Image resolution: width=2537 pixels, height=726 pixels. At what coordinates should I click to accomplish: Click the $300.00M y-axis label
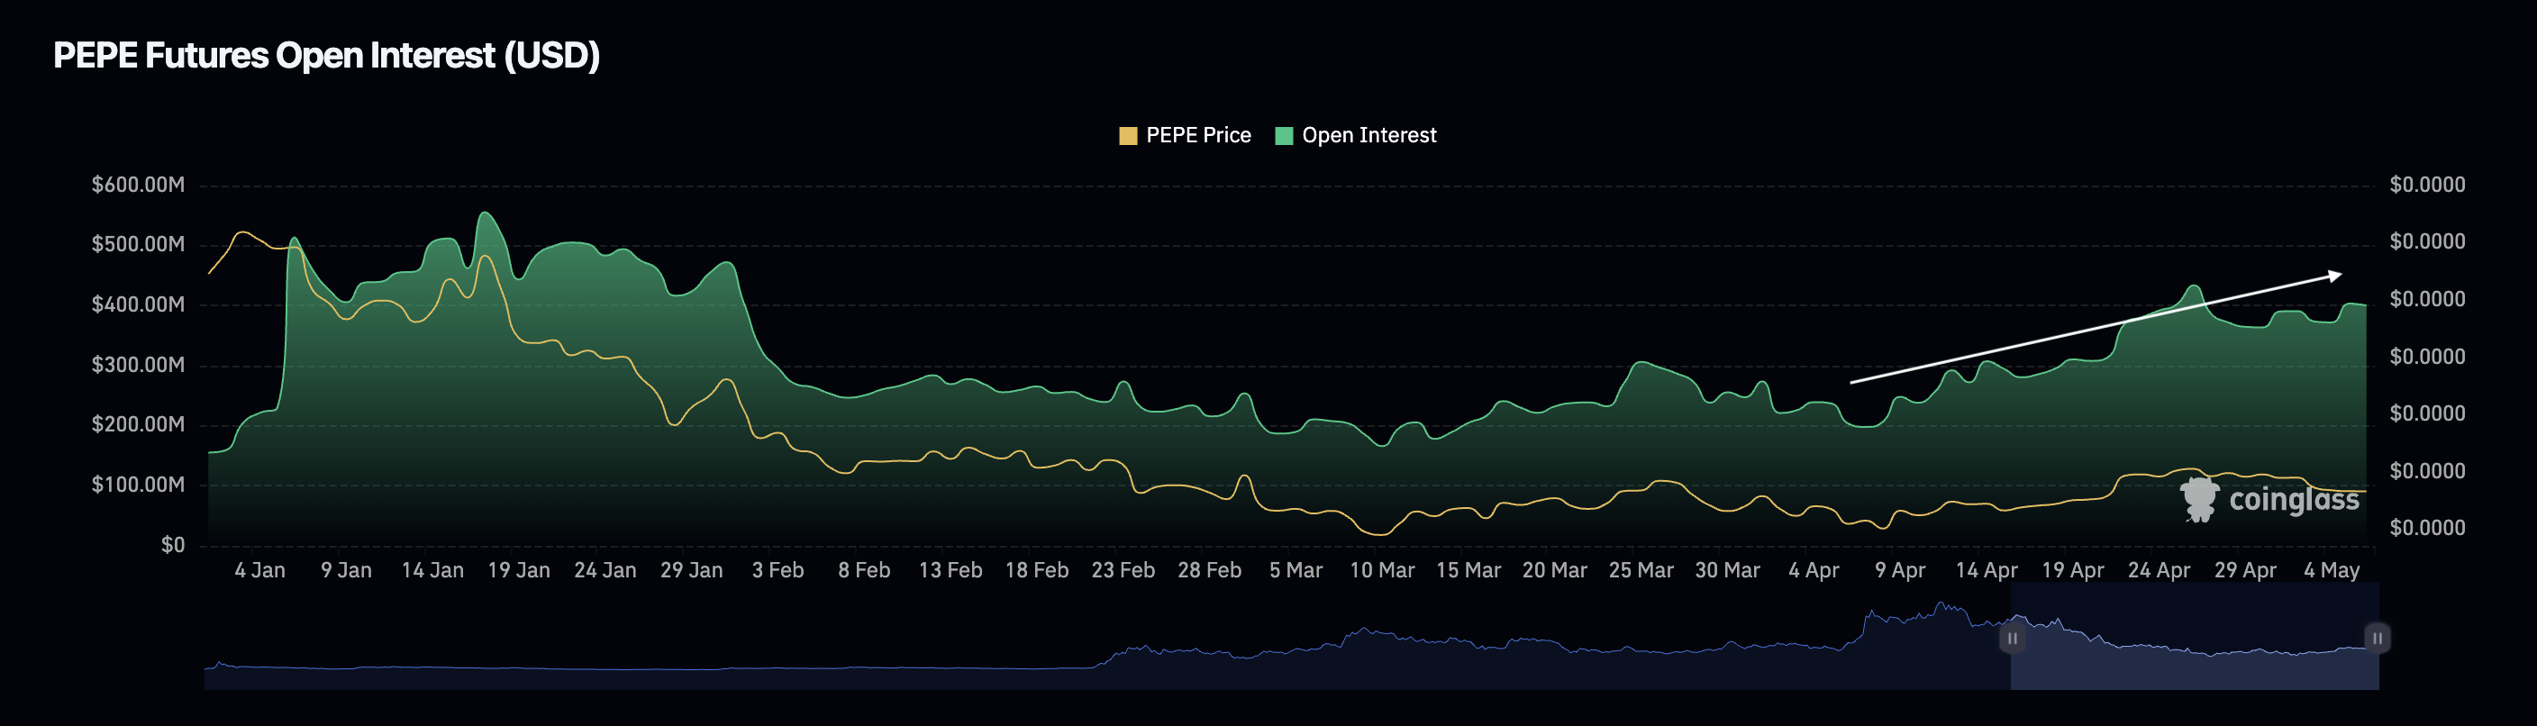138,366
